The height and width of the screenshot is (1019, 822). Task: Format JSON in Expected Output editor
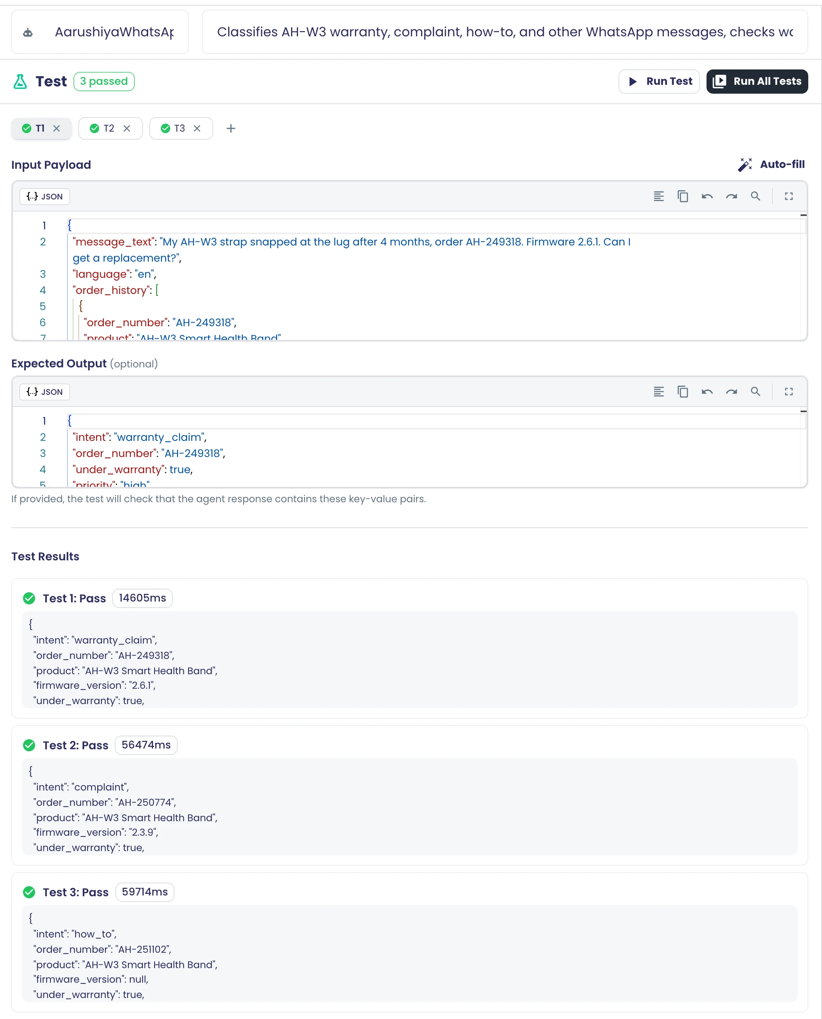(x=658, y=392)
